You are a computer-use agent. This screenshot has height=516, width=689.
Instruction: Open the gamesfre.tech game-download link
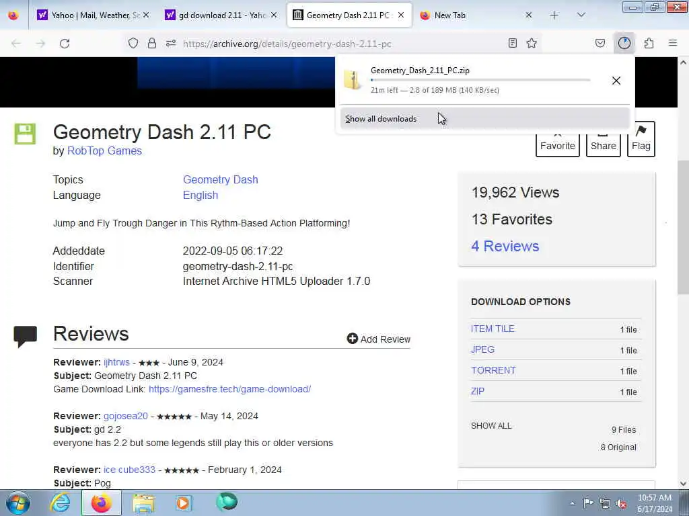pyautogui.click(x=230, y=389)
